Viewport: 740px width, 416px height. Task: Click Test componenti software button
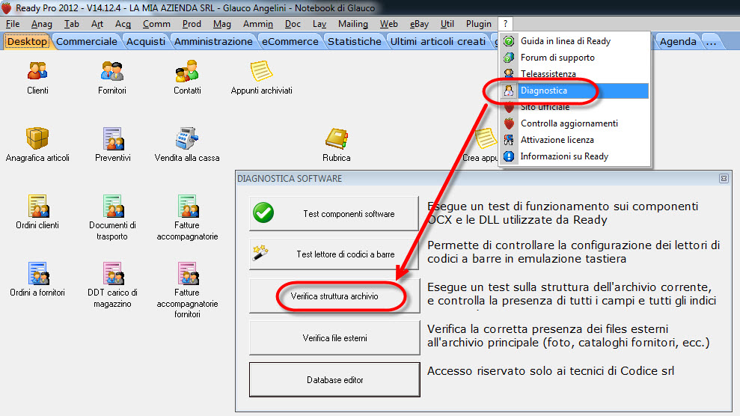click(x=334, y=214)
